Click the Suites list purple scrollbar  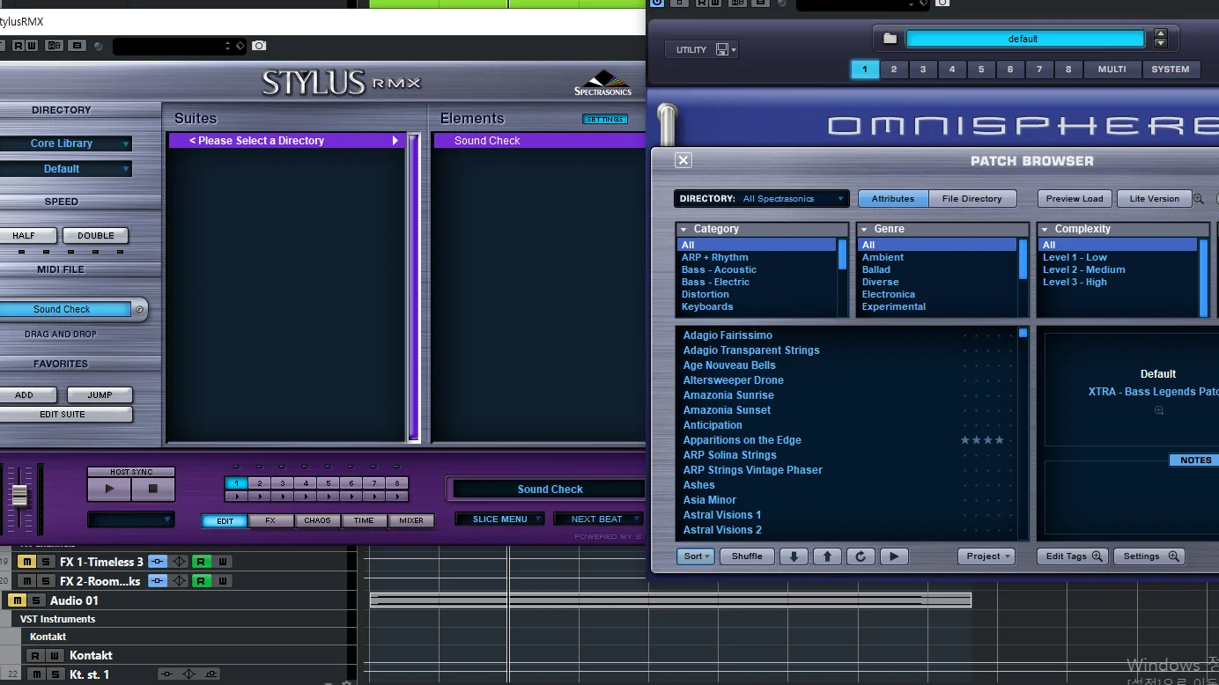pos(413,286)
